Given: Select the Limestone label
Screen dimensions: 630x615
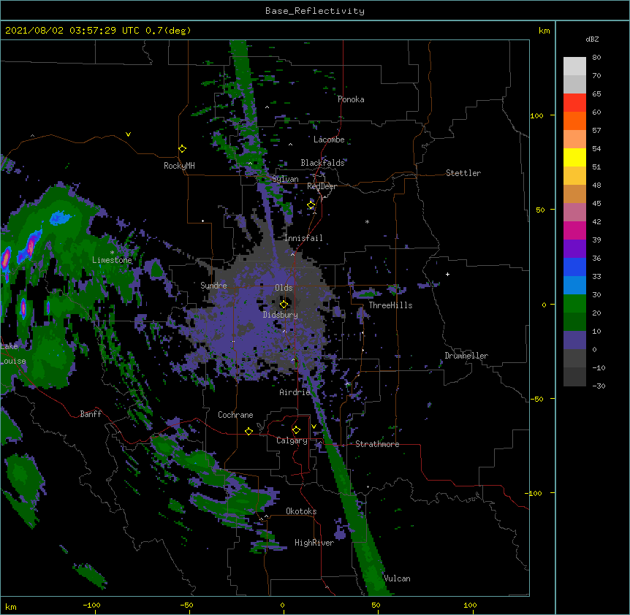Looking at the screenshot, I should (x=112, y=260).
